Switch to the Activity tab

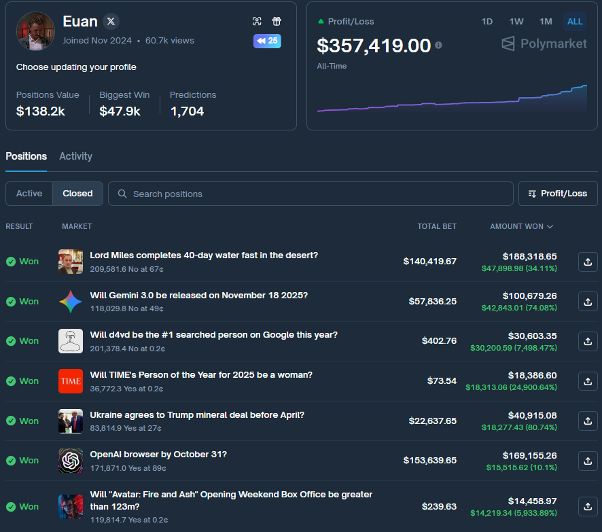coord(75,156)
